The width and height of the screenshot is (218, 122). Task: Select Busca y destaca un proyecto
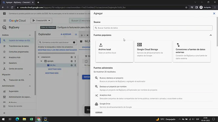coord(153,80)
